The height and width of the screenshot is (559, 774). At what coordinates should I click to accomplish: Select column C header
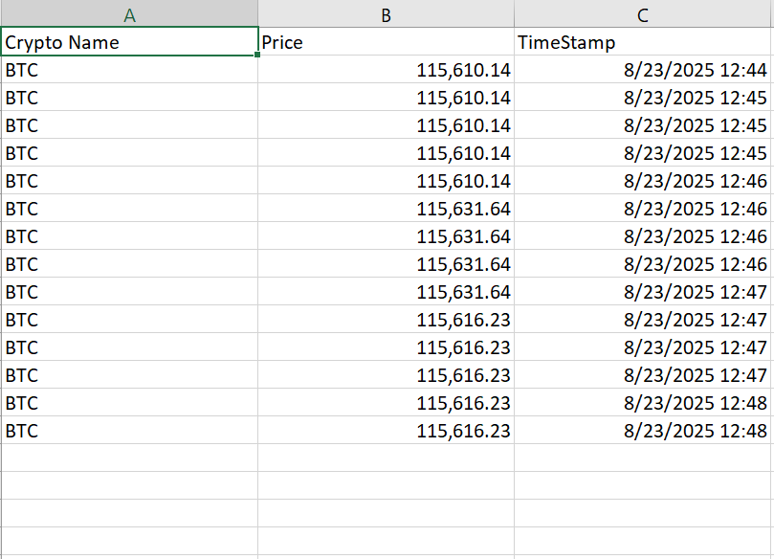pyautogui.click(x=643, y=13)
